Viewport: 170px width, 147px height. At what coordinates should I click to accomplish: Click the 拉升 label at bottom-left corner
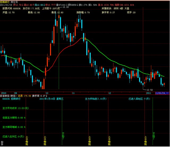point(2,143)
